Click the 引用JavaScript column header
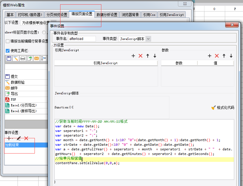 point(106,63)
